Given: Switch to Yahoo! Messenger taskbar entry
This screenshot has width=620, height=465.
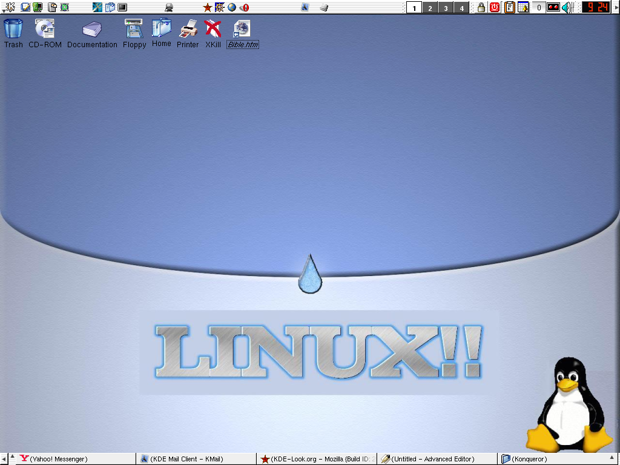Looking at the screenshot, I should click(x=77, y=459).
